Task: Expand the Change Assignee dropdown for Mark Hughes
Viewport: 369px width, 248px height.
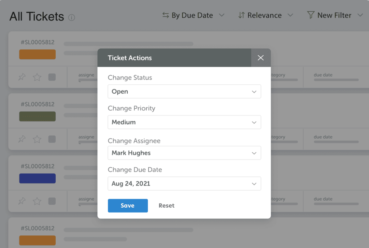Action: pyautogui.click(x=184, y=153)
